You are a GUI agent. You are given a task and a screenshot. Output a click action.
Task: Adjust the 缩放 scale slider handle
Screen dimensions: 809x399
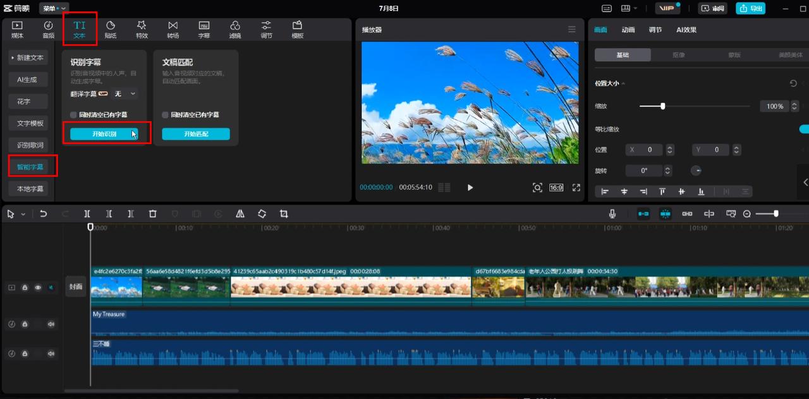[662, 106]
